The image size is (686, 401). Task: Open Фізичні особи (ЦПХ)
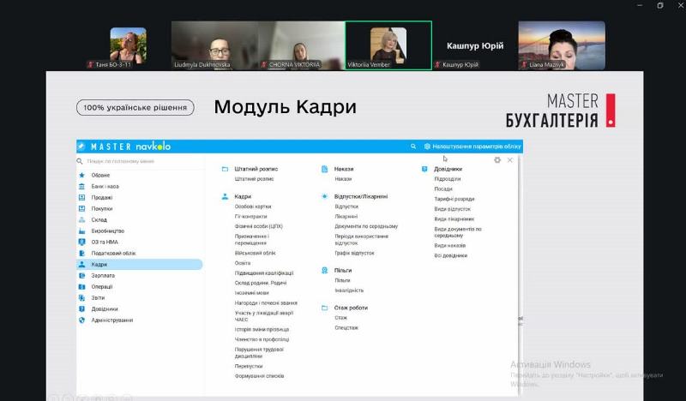click(x=259, y=226)
